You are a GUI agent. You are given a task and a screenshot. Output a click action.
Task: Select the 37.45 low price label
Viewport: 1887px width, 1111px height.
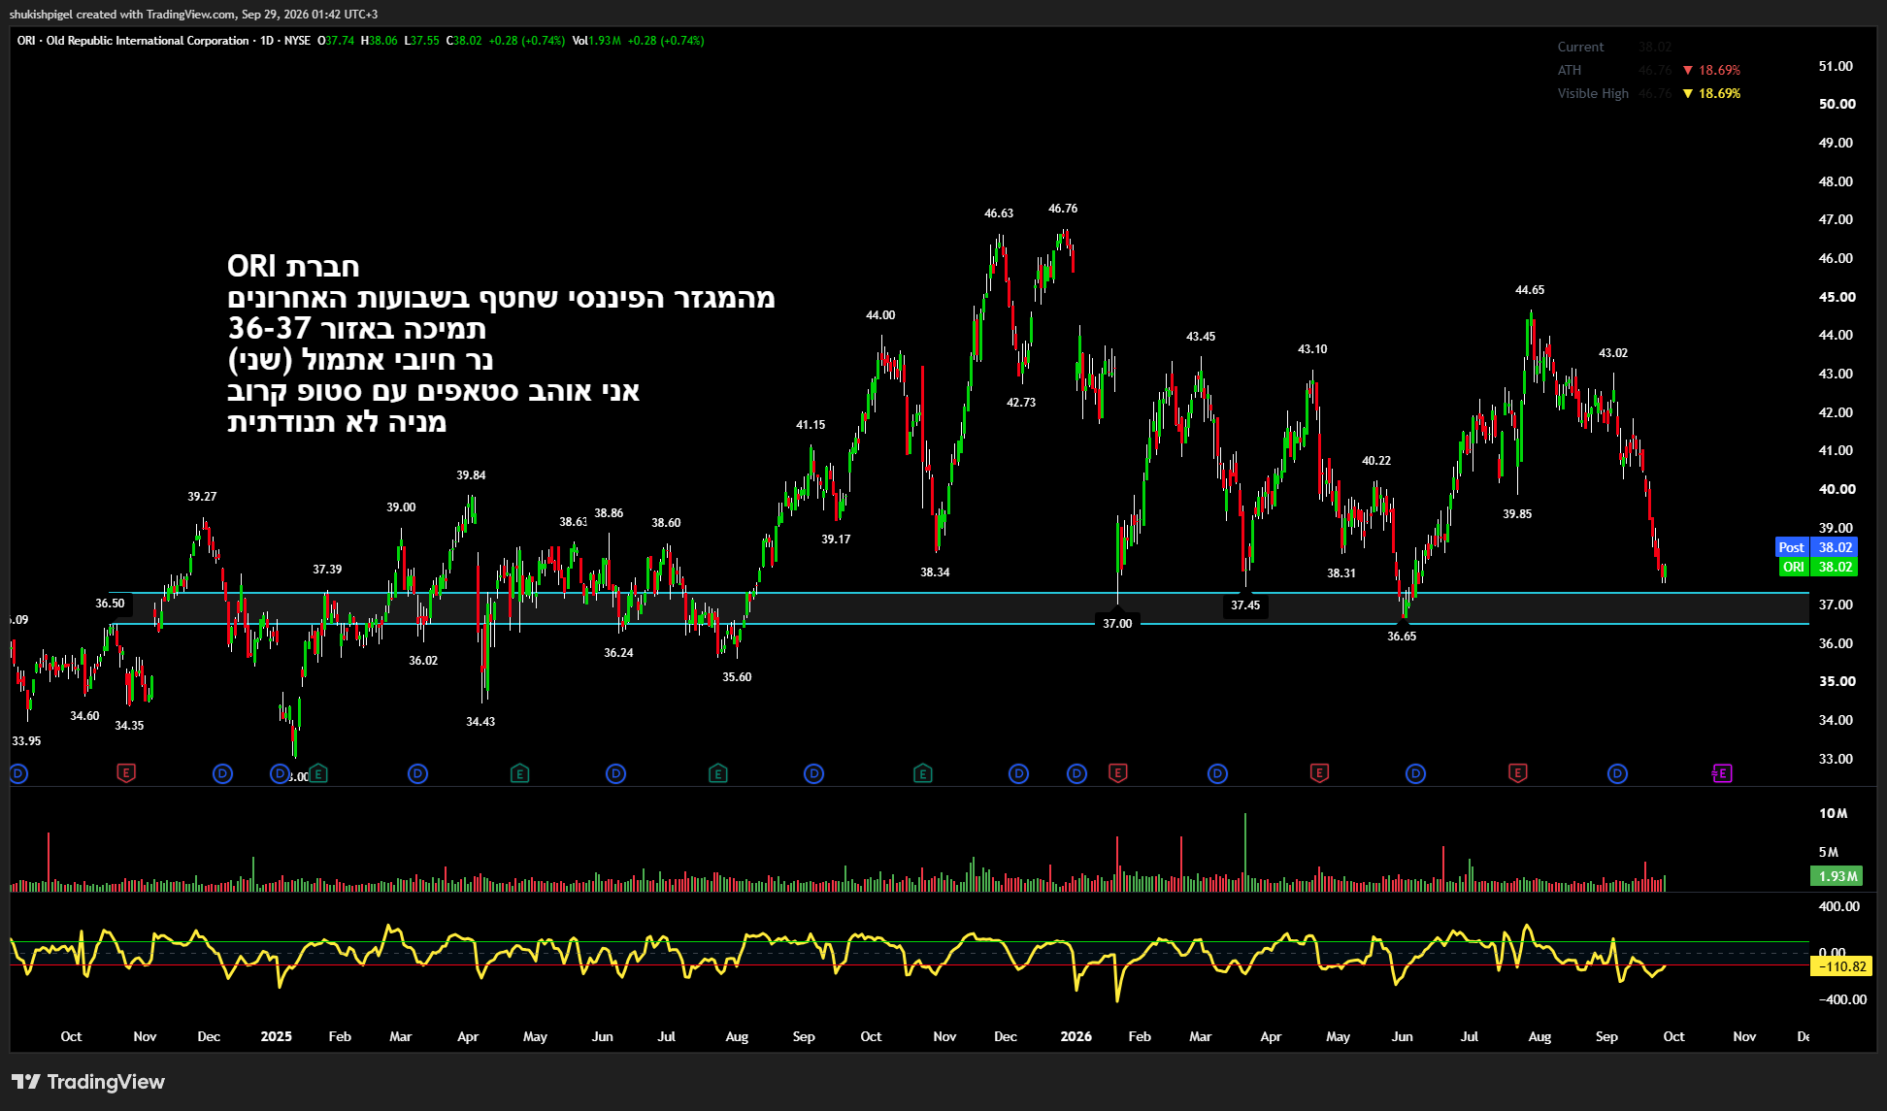[x=1245, y=605]
